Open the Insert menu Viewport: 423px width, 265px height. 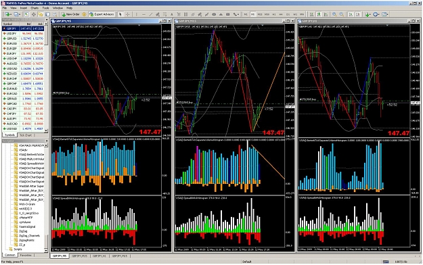coord(24,8)
